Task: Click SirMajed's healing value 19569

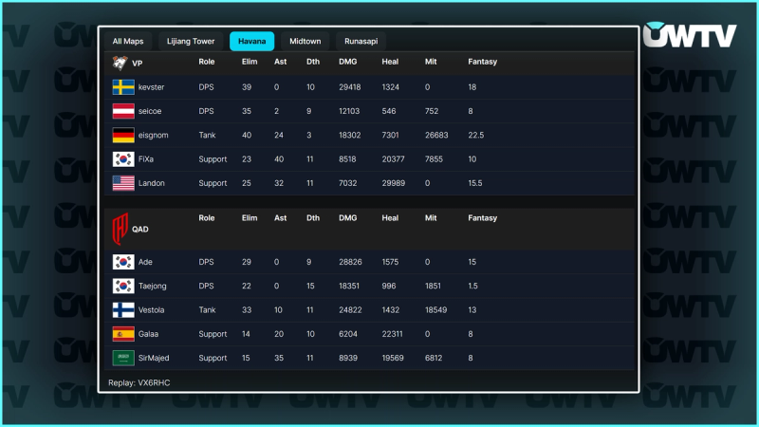Action: point(392,358)
